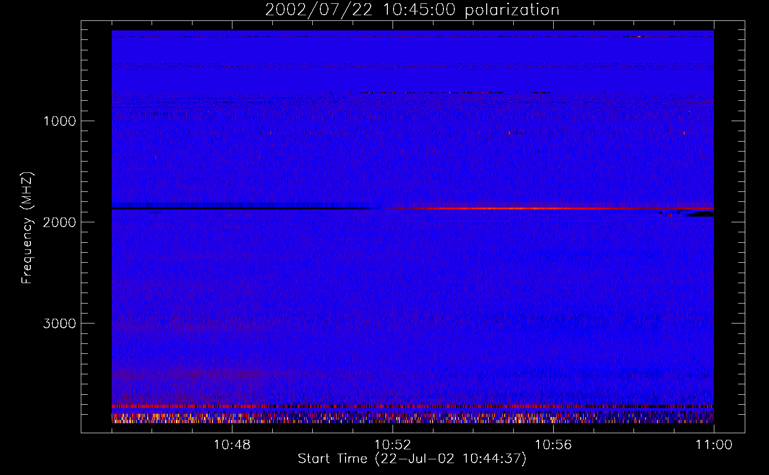Click the 10:52 time tick label
Image resolution: width=769 pixels, height=475 pixels.
(393, 445)
